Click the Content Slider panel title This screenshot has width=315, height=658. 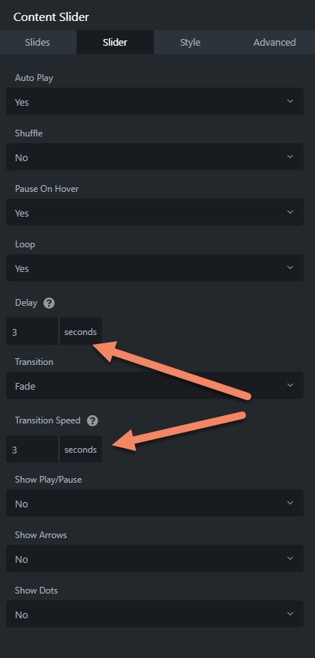[x=51, y=16]
